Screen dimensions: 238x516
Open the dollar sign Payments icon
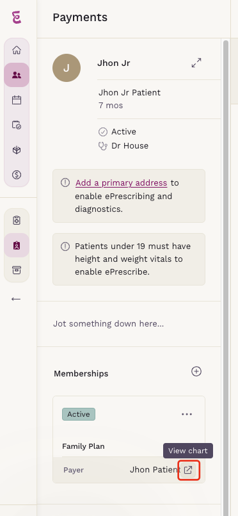17,175
